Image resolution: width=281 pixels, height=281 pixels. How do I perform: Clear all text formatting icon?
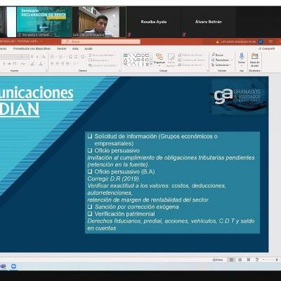(x=44, y=57)
